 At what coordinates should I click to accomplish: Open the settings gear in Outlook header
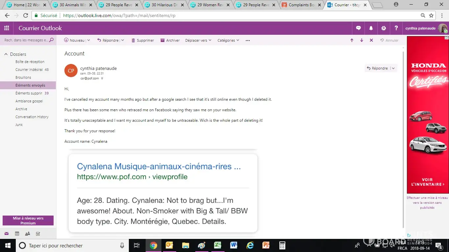coord(384,28)
